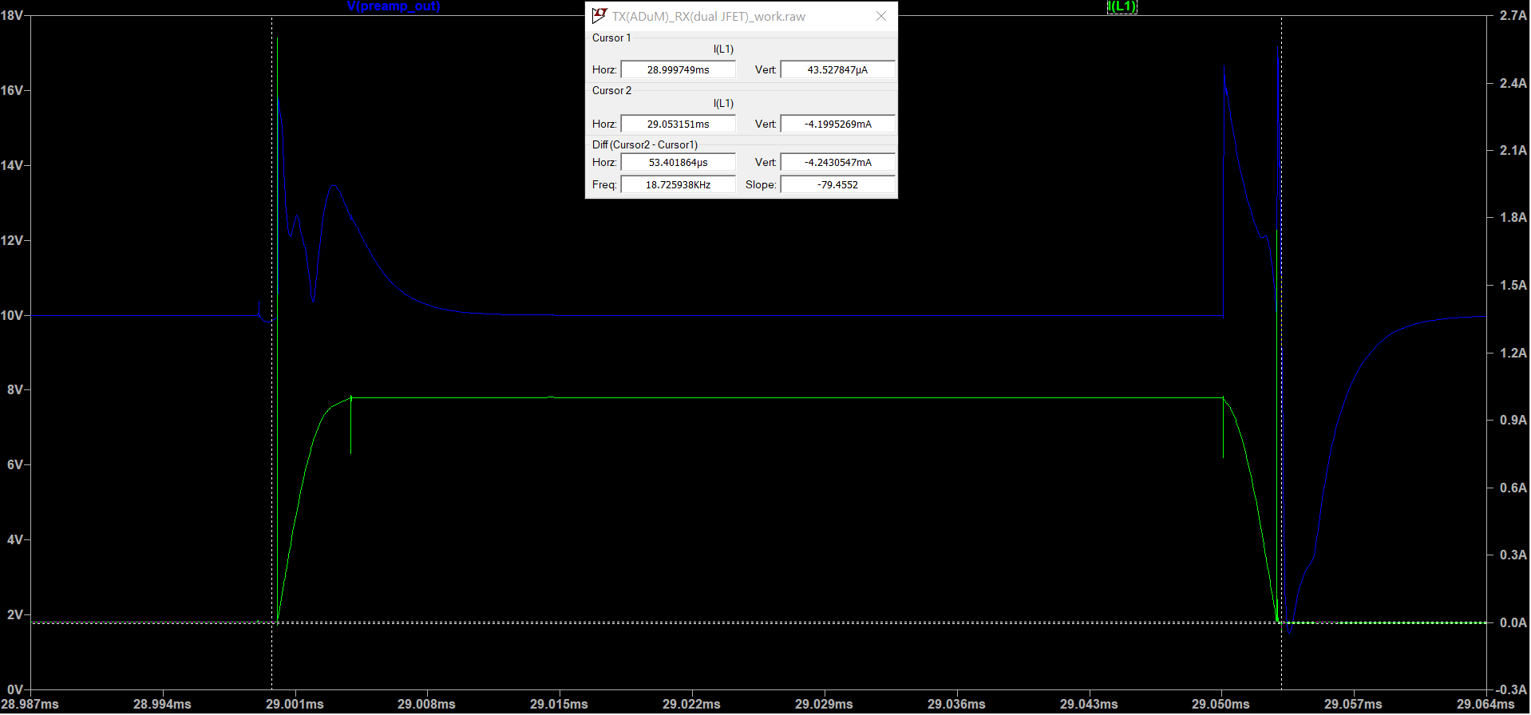Click the 6V label on left axis
Image resolution: width=1531 pixels, height=715 pixels.
14,464
